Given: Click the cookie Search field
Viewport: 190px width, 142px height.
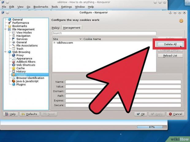Looking at the screenshot, I should click(104, 33).
